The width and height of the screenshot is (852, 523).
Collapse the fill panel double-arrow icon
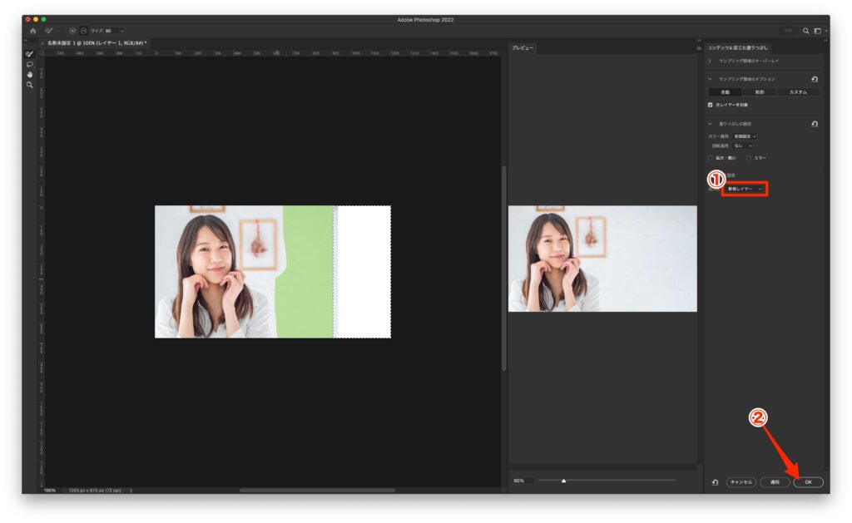tap(825, 40)
